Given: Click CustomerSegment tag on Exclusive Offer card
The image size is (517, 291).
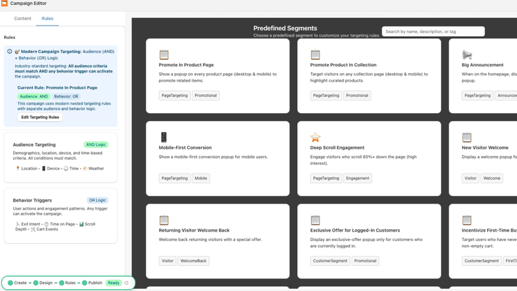Looking at the screenshot, I should pyautogui.click(x=330, y=260).
